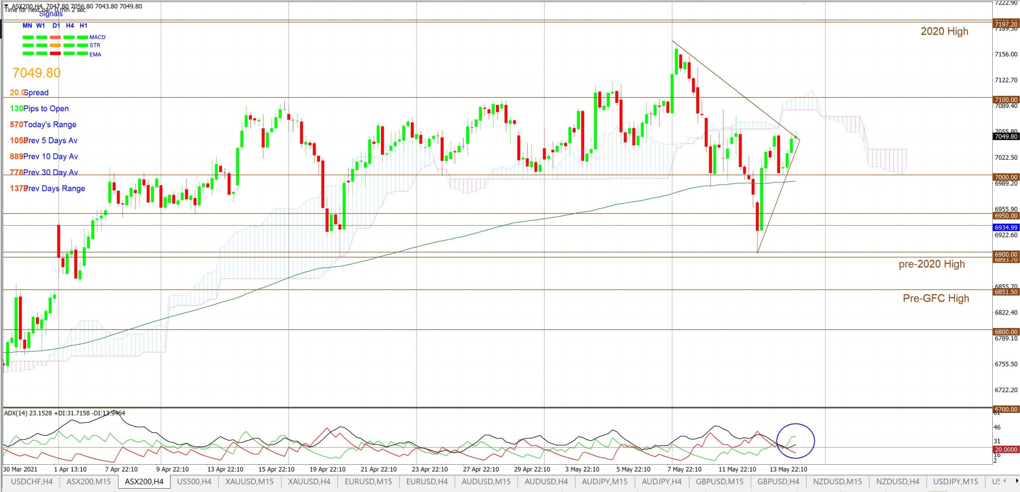1020x492 pixels.
Task: Click the 6851.50 horizontal line price tag
Action: (1006, 292)
